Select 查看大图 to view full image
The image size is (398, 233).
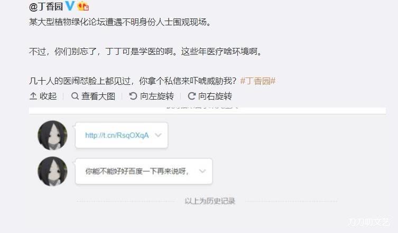(98, 96)
